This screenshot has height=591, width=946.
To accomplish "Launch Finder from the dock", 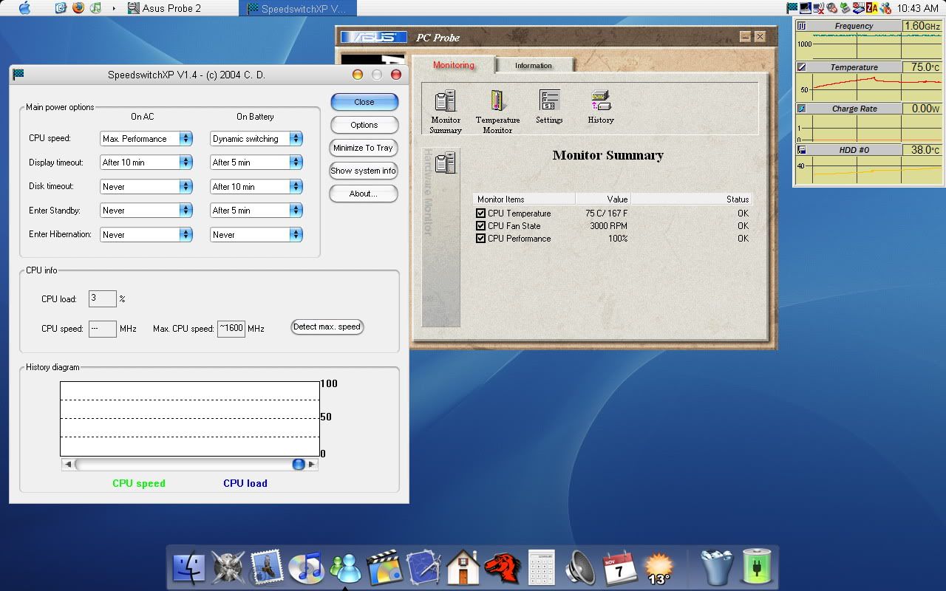I will [188, 567].
